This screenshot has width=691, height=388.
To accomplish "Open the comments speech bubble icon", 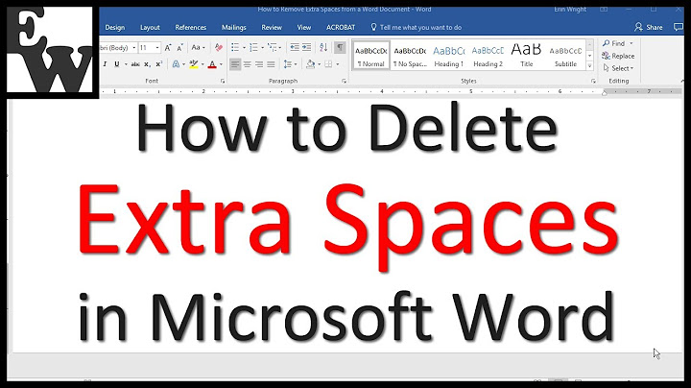I will [x=679, y=27].
